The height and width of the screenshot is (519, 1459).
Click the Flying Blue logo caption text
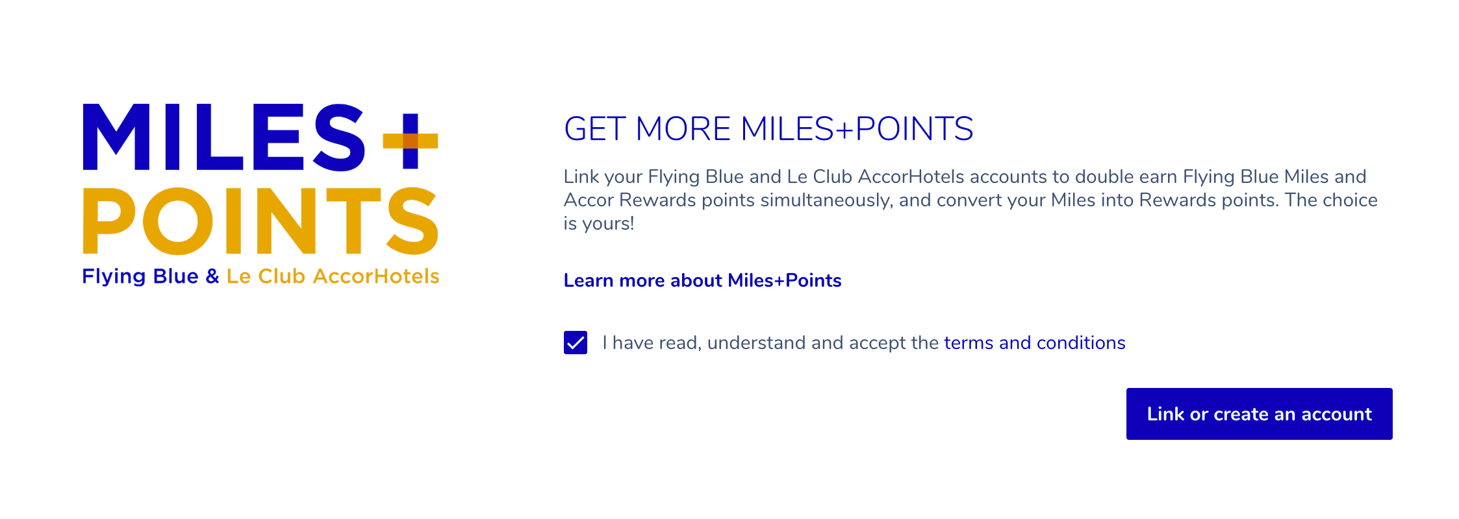click(x=140, y=276)
